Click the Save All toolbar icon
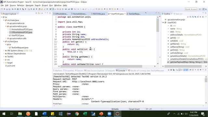 (x=9, y=9)
